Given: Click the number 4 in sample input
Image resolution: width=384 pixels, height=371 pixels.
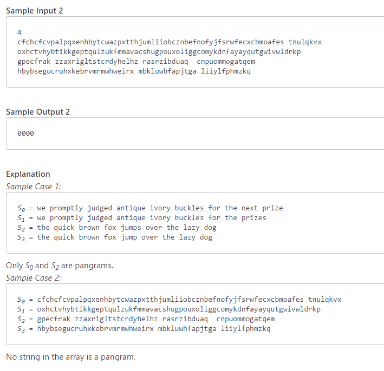Looking at the screenshot, I should [x=19, y=32].
